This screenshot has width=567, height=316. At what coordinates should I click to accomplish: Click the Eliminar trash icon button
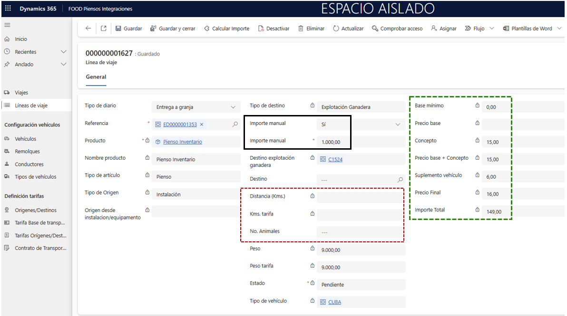tap(311, 29)
